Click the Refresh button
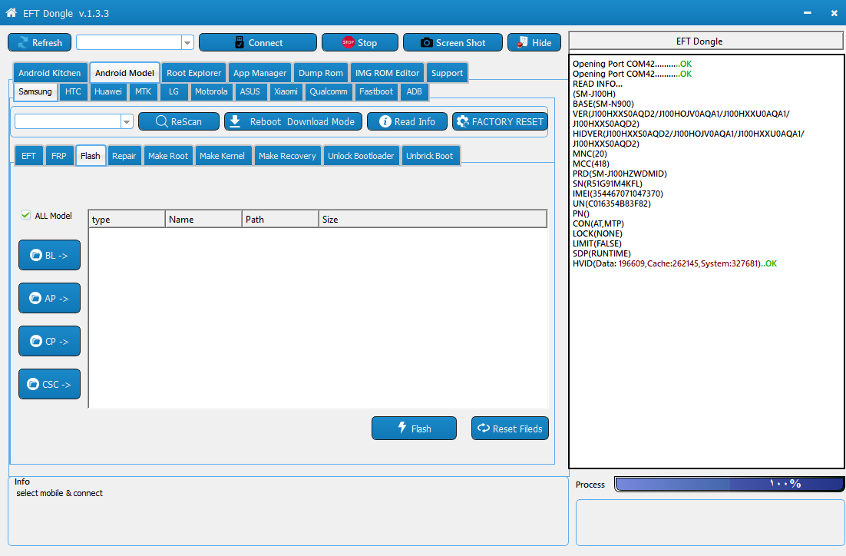 39,43
